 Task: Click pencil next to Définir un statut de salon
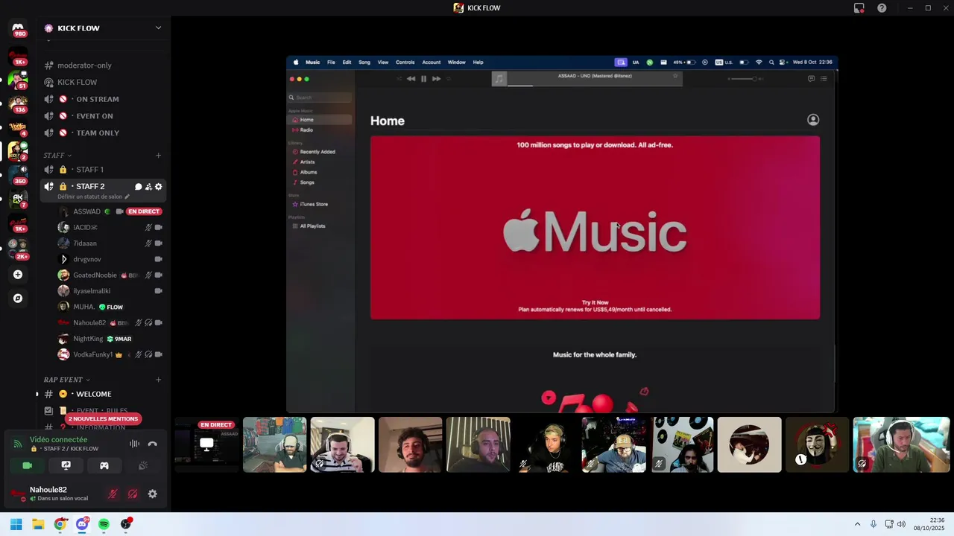click(x=127, y=197)
